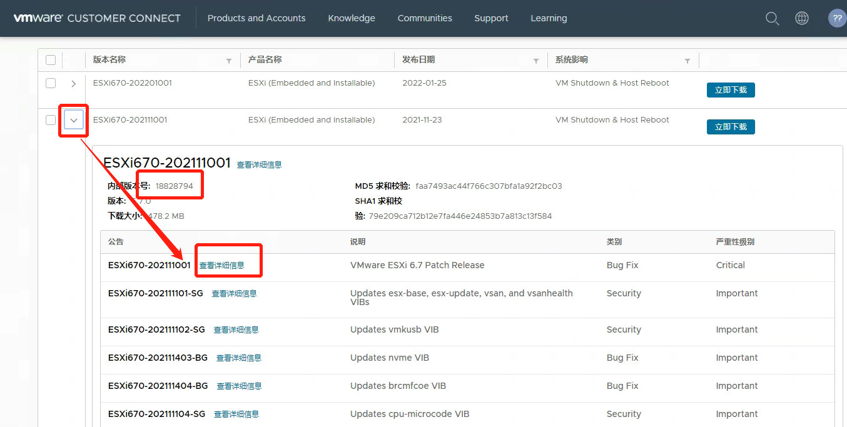
Task: Sort by the 版本名称 column header
Action: coord(109,59)
